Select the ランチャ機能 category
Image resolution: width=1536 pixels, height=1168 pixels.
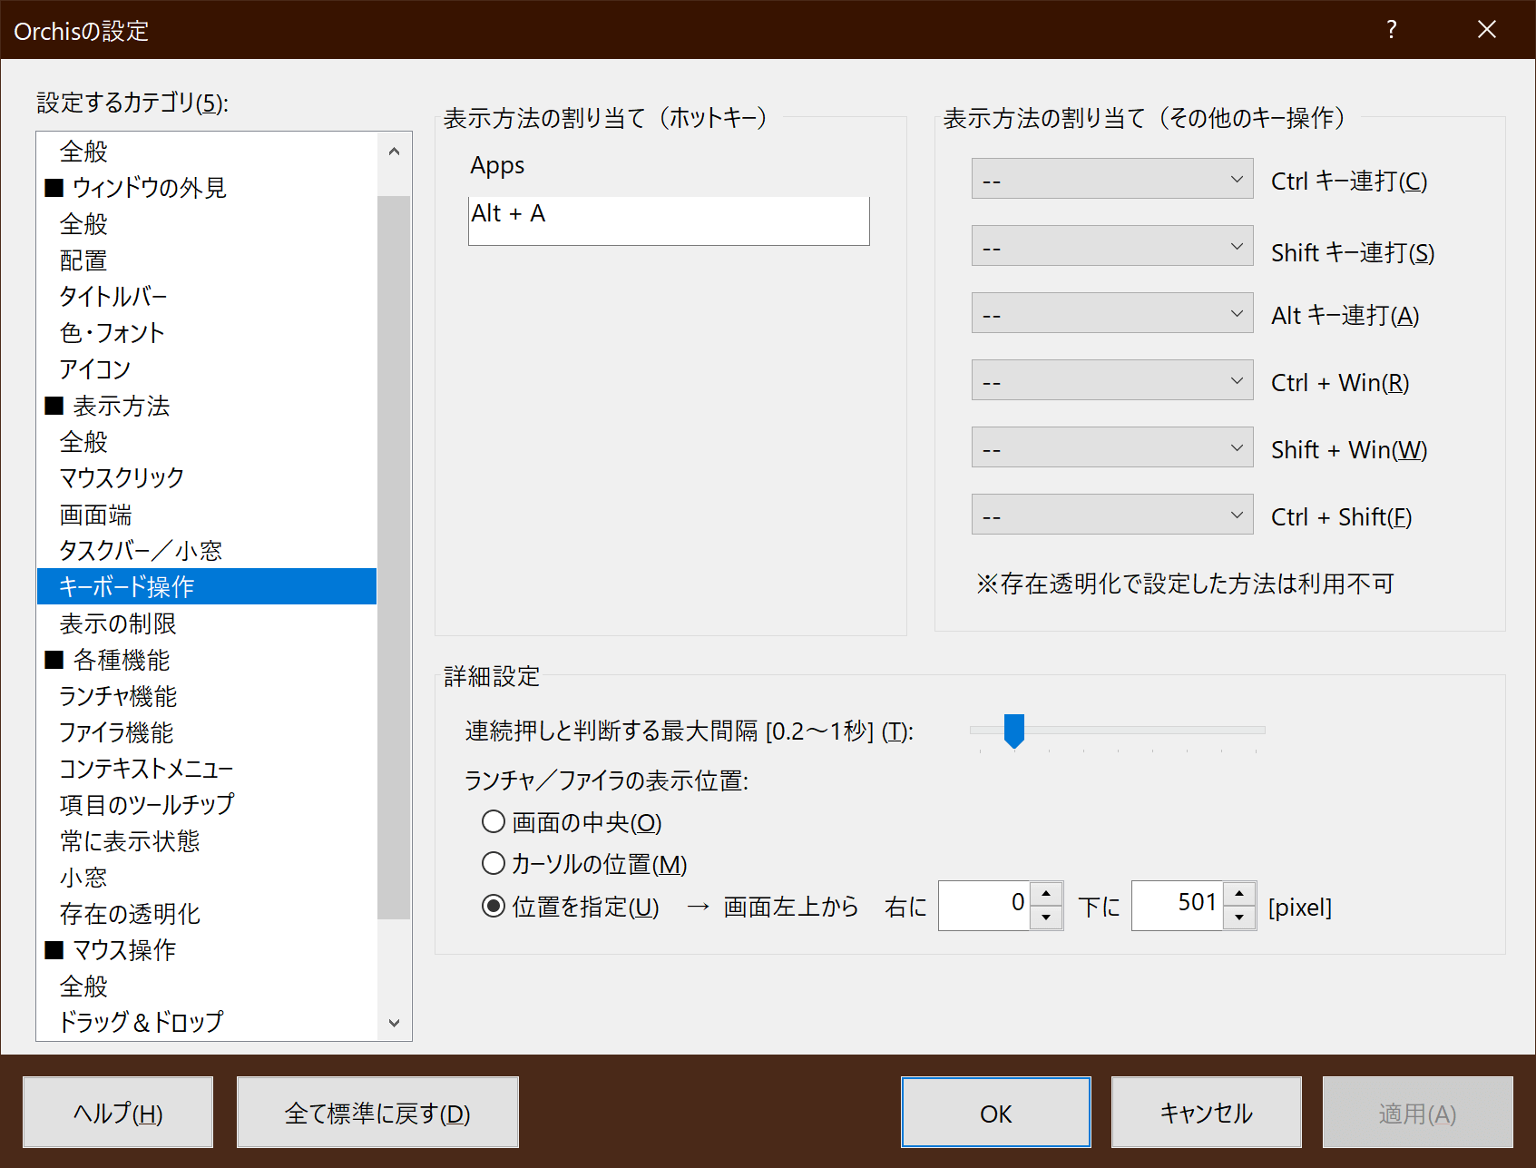click(207, 695)
